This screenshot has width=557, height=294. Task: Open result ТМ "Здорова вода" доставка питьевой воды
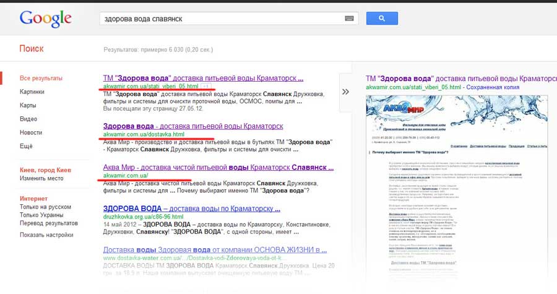click(203, 78)
